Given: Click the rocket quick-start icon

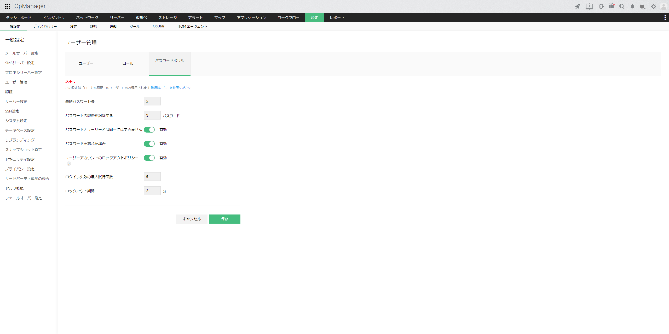Looking at the screenshot, I should pyautogui.click(x=578, y=7).
